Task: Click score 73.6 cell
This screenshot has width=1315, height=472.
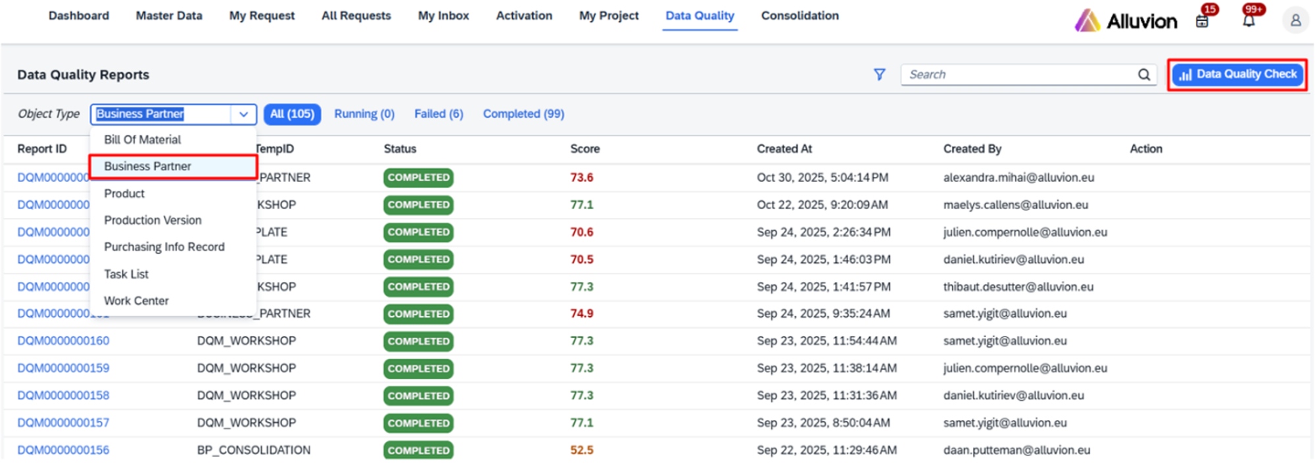Action: click(x=582, y=178)
